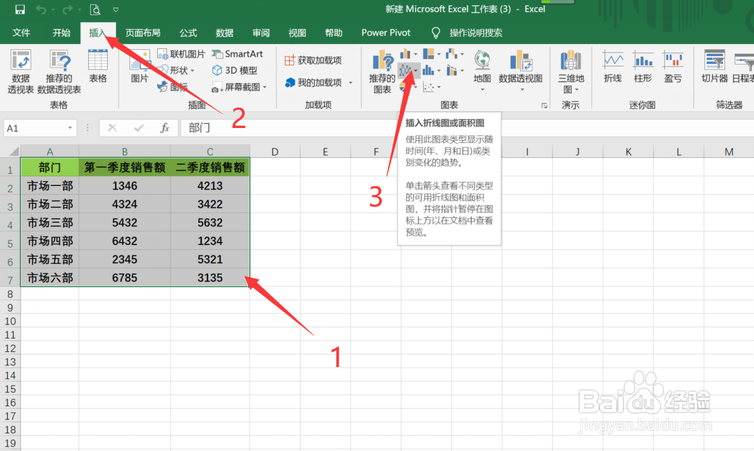Screen dimensions: 754x451
Task: Open the 折线图或面积图 chart dropdown arrow
Action: point(416,69)
